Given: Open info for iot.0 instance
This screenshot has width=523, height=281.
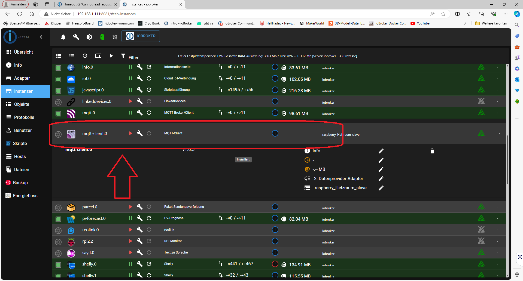Looking at the screenshot, I should pos(275,78).
